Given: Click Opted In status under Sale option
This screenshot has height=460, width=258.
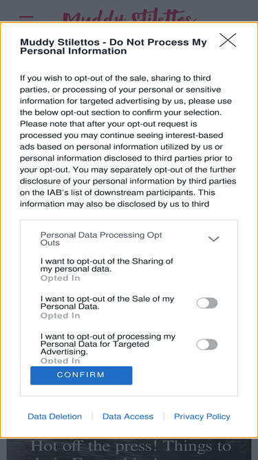Looking at the screenshot, I should coord(60,316).
